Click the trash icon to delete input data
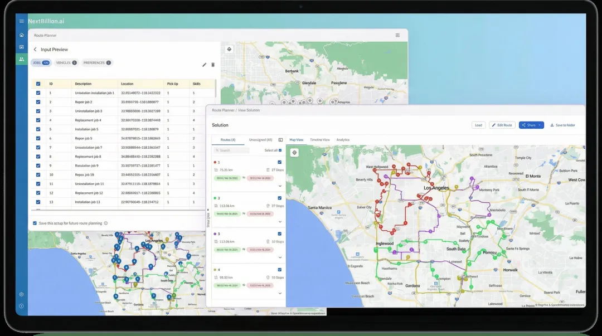Image resolution: width=602 pixels, height=336 pixels. click(x=214, y=65)
